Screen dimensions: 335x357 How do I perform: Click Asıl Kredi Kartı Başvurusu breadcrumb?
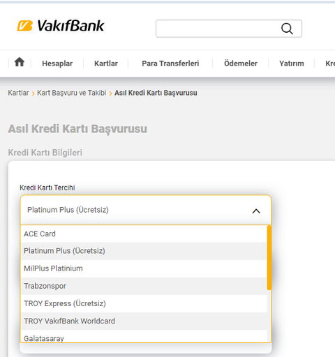pyautogui.click(x=156, y=93)
